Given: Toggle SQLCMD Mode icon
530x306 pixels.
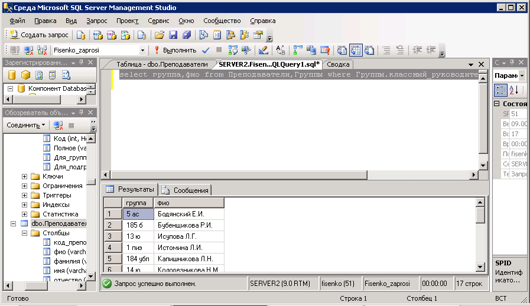Looking at the screenshot, I should click(x=325, y=50).
